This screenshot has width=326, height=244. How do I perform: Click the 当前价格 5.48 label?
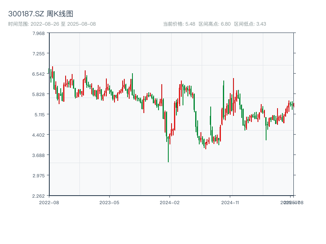click(179, 24)
